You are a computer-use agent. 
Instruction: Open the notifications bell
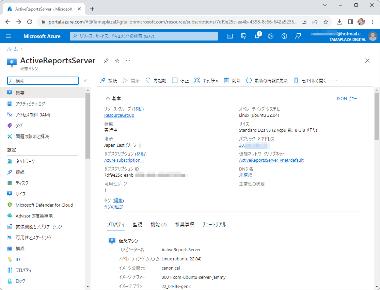[x=257, y=36]
